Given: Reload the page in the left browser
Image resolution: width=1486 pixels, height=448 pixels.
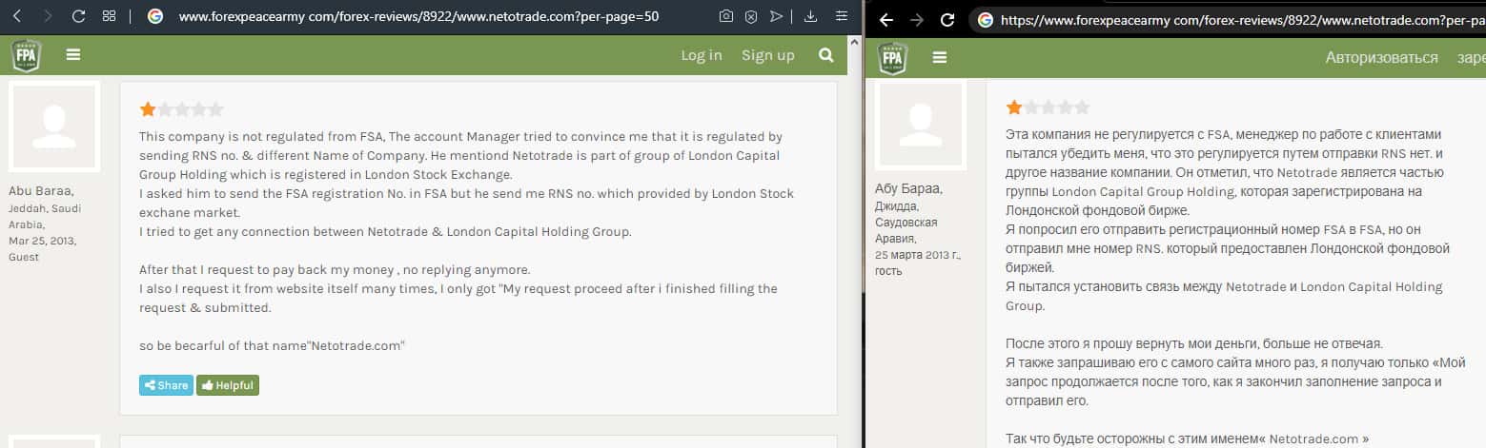Looking at the screenshot, I should 78,16.
